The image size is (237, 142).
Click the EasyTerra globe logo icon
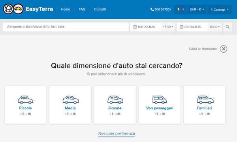(x=8, y=9)
